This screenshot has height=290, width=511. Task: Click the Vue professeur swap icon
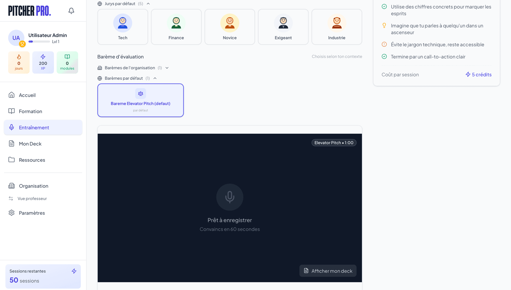pos(11,198)
